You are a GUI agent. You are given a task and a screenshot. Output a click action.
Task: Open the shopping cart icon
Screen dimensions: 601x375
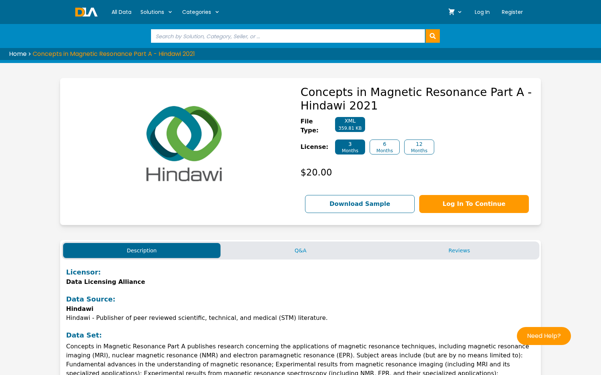pos(452,12)
